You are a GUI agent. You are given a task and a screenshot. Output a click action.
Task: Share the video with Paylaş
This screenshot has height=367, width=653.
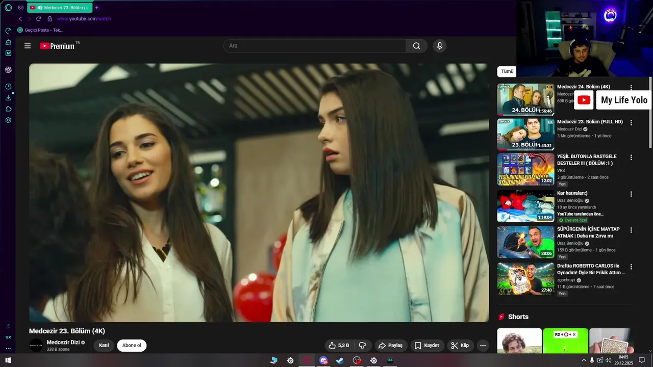pos(391,345)
